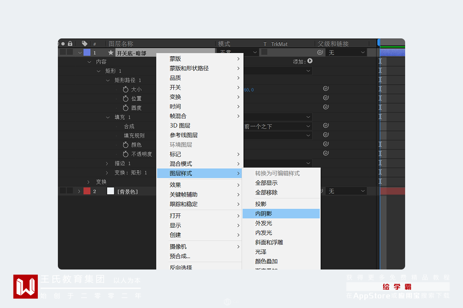Click the 大小 value 60.0
Image resolution: width=463 pixels, height=308 pixels.
(x=249, y=90)
